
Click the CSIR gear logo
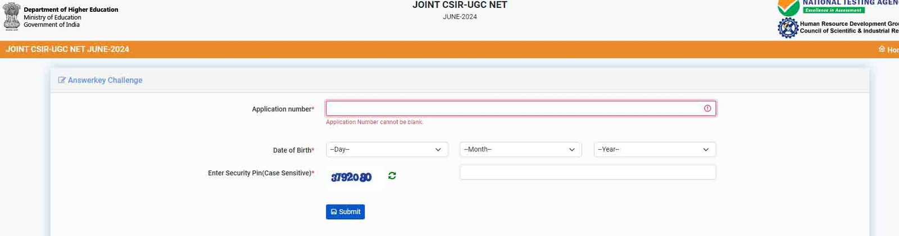(x=788, y=27)
